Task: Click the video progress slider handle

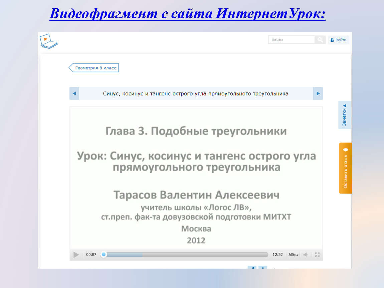Action: 104,255
